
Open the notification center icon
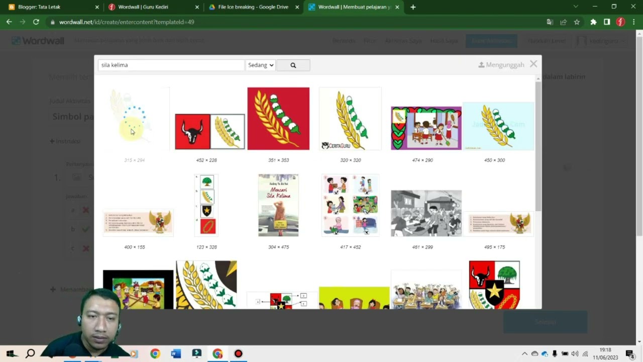[630, 354]
